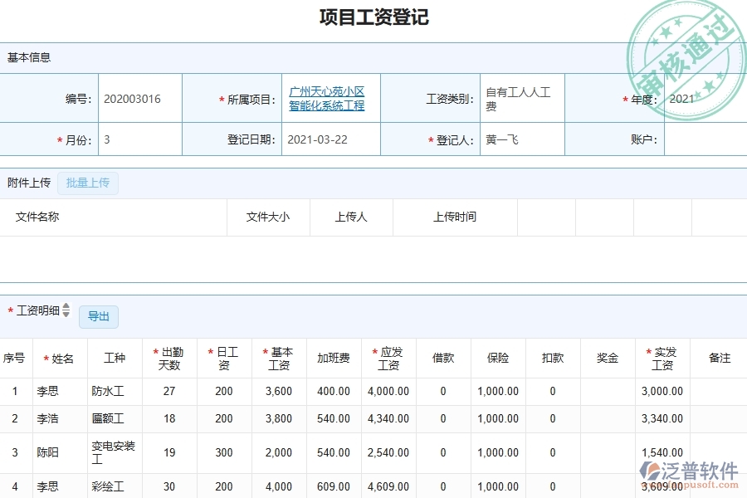Screen dimensions: 747x498
Task: Click the 批量上传 batch upload button
Action: pyautogui.click(x=88, y=183)
